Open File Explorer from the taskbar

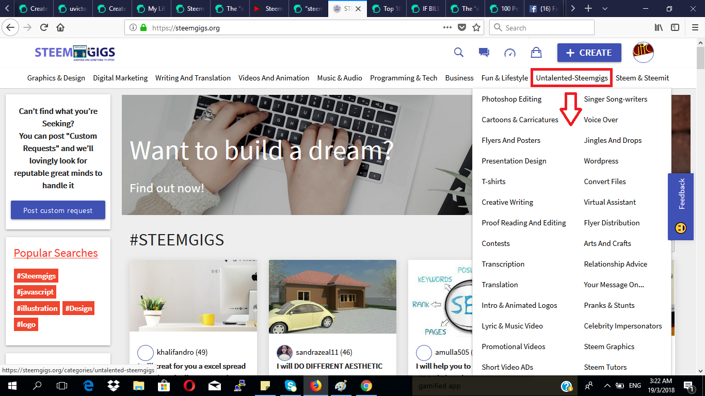coord(138,385)
